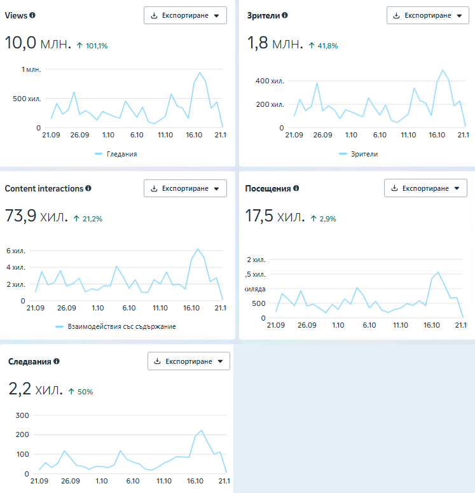Click the 6 хил. axis label in interactions chart
Screen dimensions: 475x493
(16, 251)
